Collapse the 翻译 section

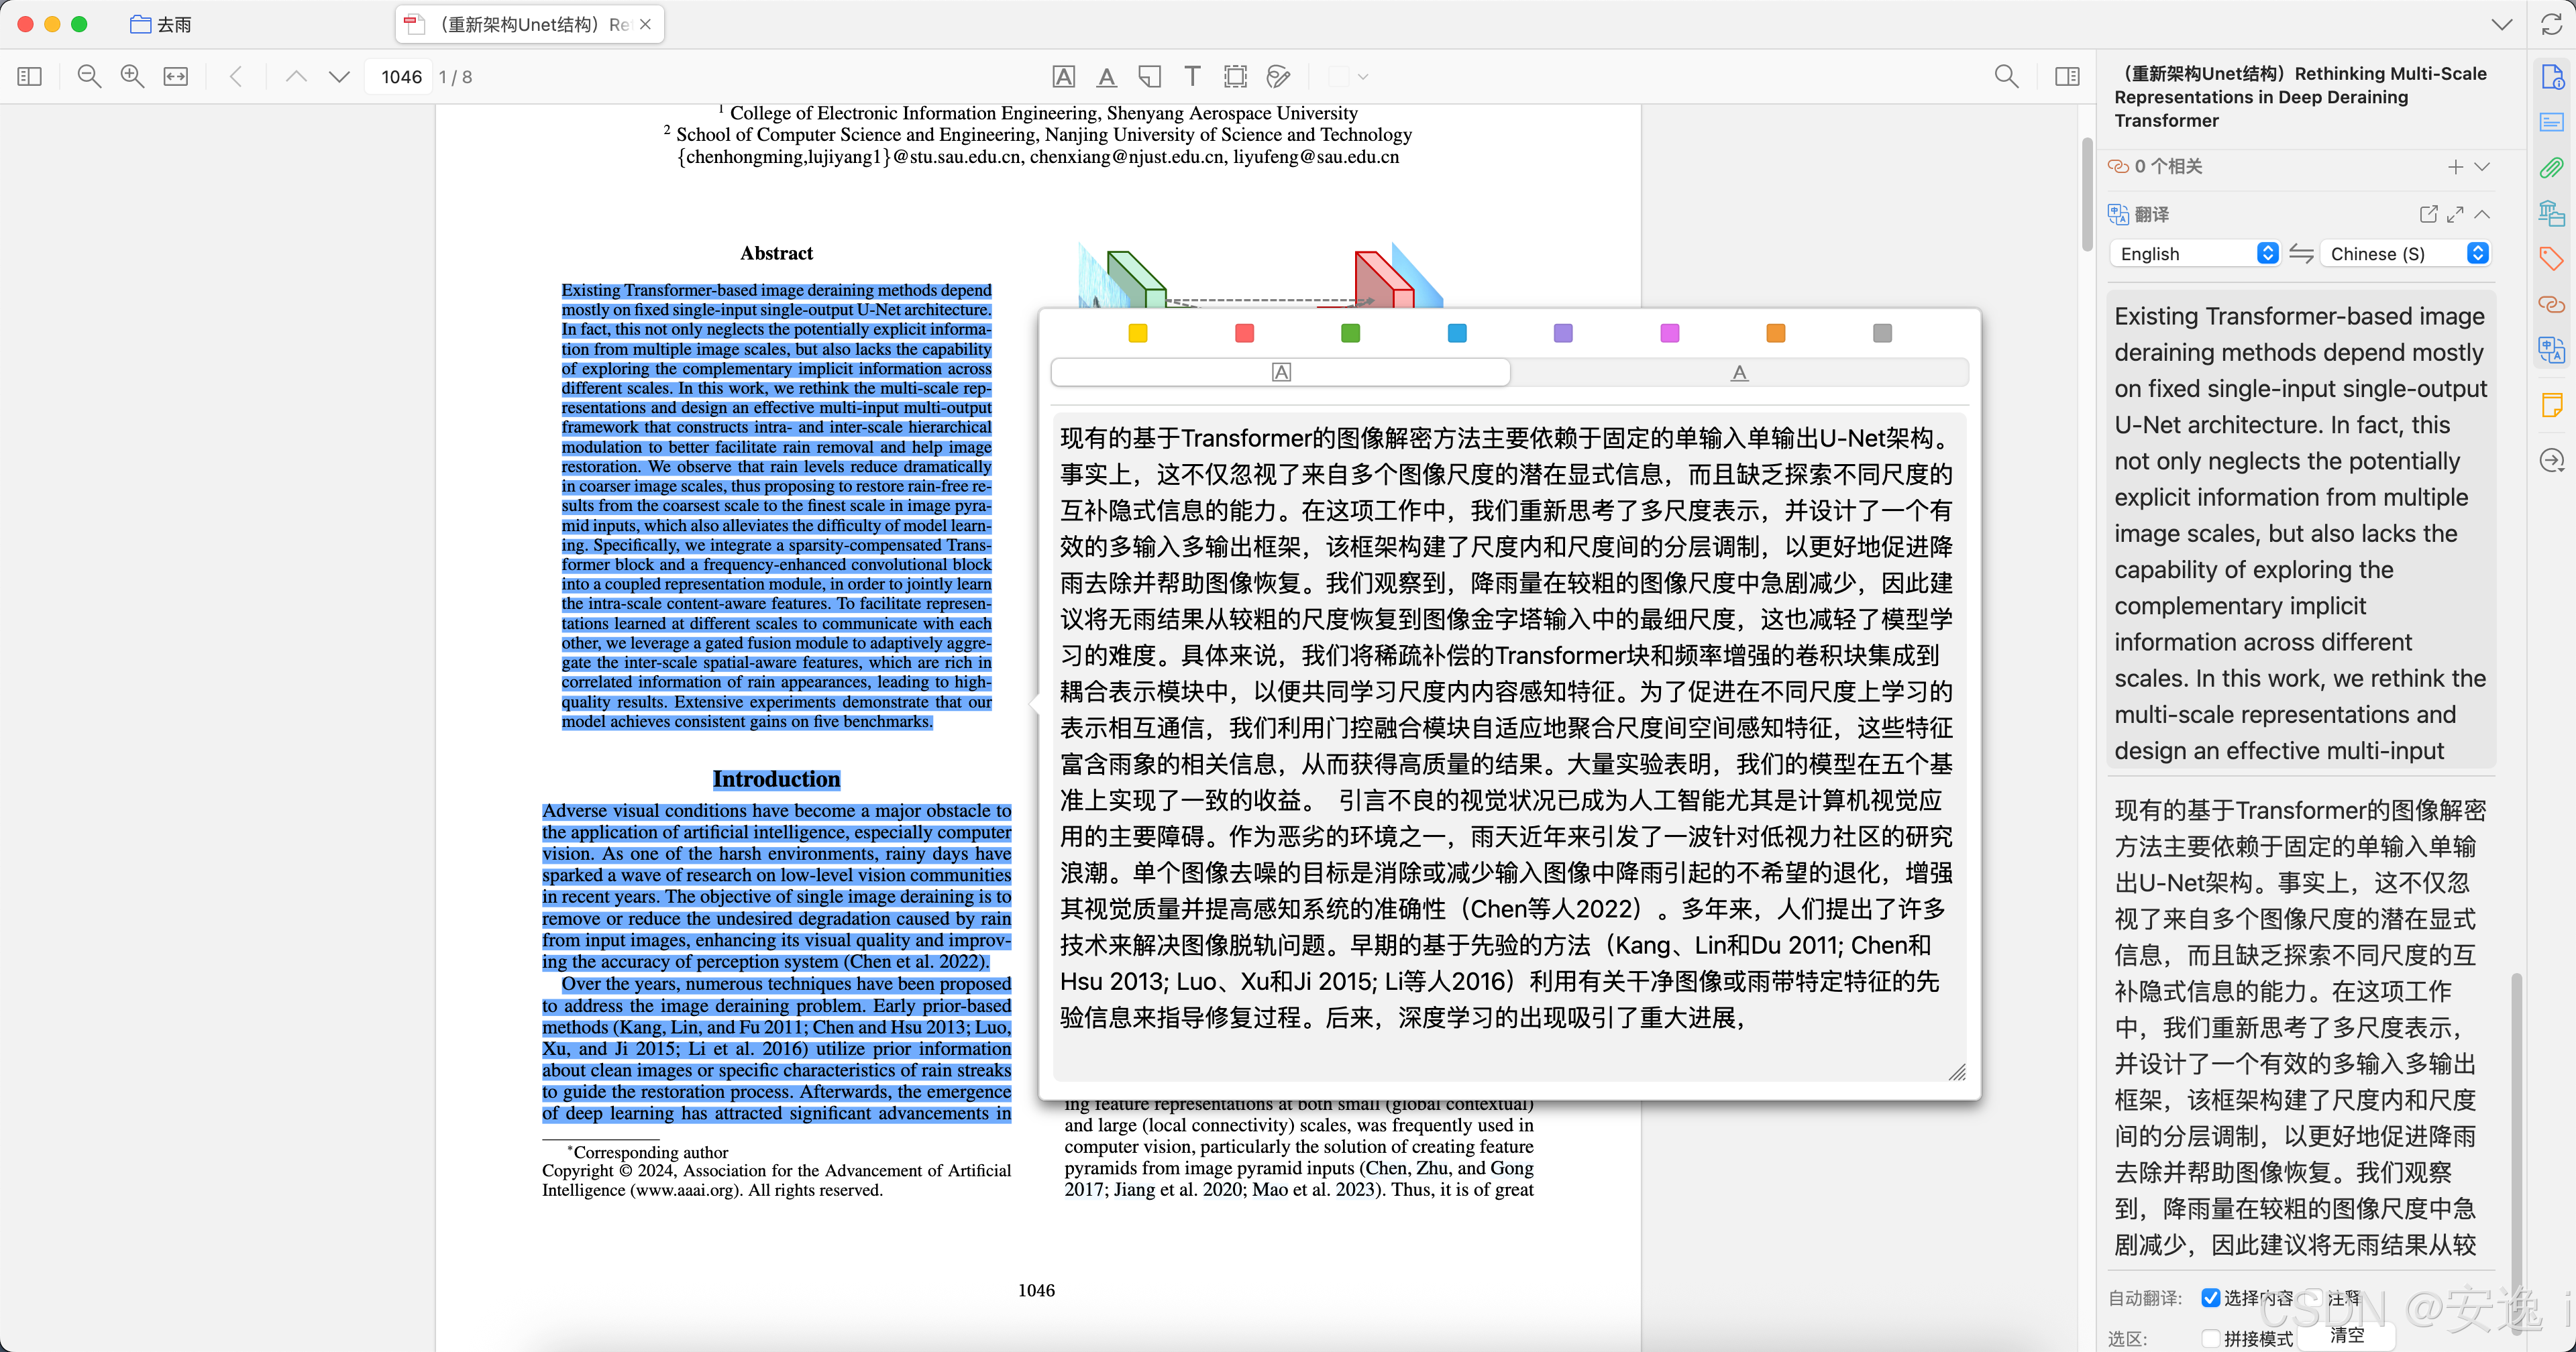2482,214
